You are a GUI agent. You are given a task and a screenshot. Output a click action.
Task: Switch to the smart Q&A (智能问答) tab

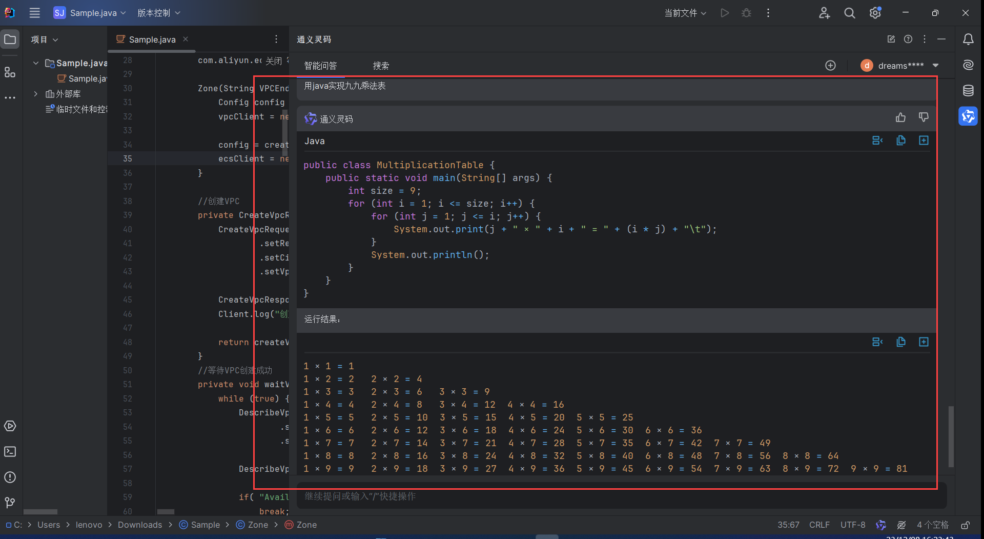click(x=321, y=66)
